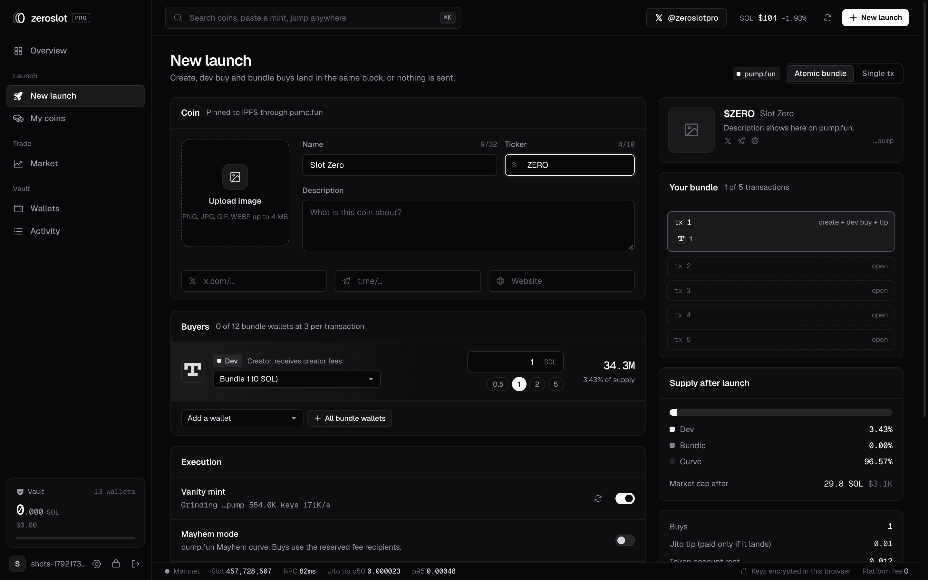Viewport: 928px width, 580px height.
Task: Disable the Vanity mint toggle
Action: 625,498
